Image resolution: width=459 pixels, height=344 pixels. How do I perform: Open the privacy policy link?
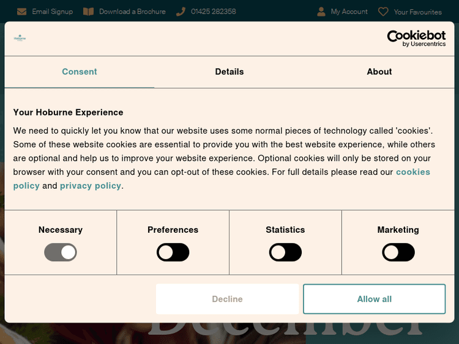click(91, 186)
